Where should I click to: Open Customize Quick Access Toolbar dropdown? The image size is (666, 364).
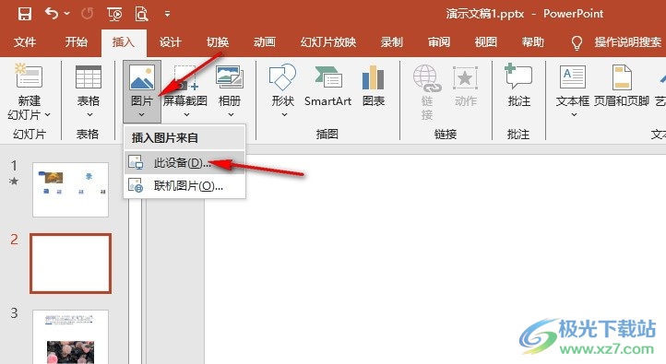coord(167,15)
